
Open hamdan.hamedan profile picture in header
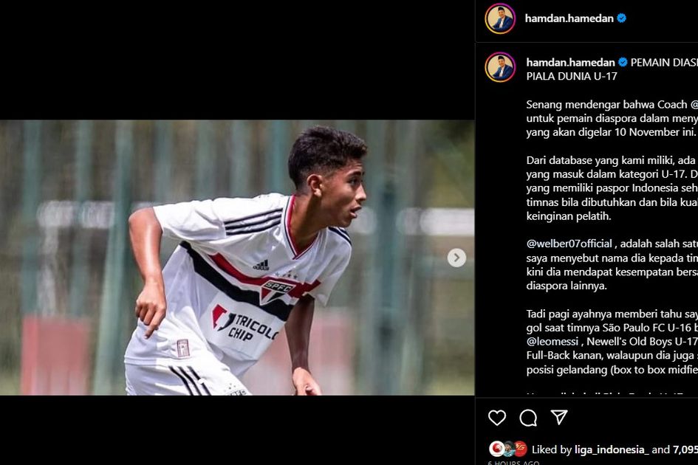click(500, 18)
